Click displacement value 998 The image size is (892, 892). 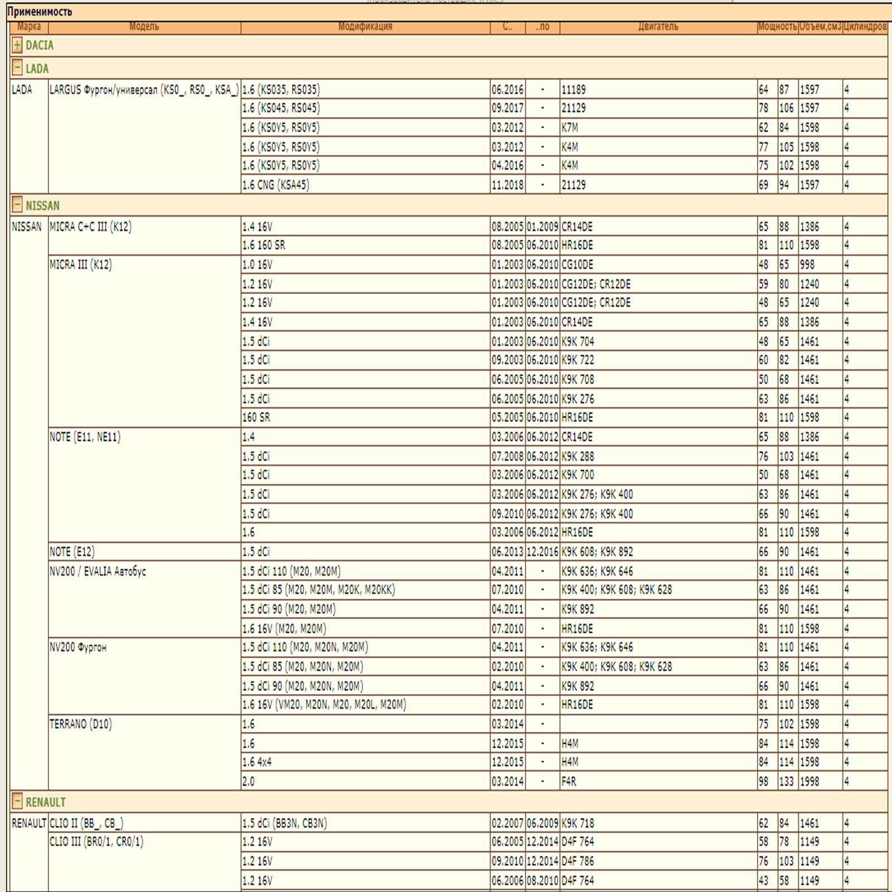tap(807, 265)
